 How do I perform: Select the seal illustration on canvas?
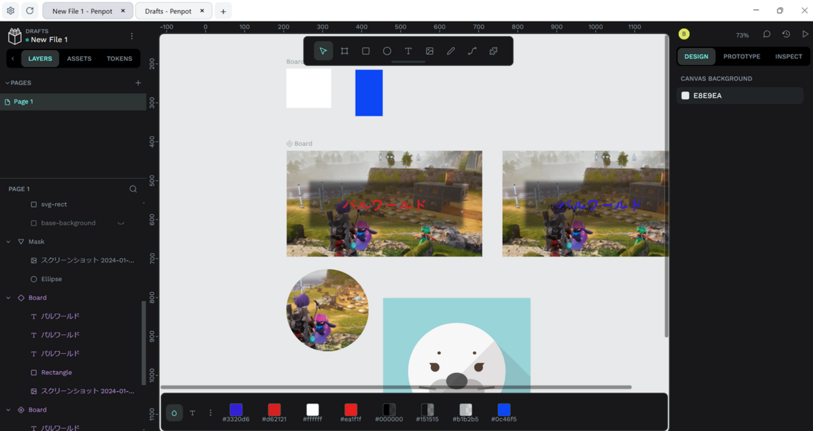click(x=457, y=345)
